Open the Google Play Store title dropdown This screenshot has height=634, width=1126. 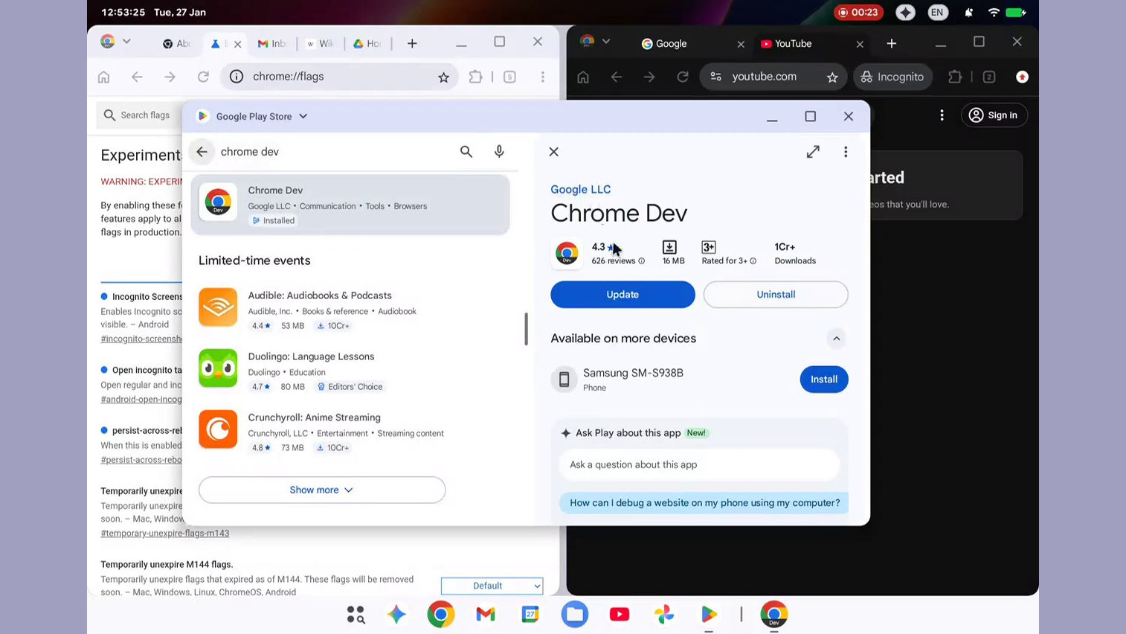(x=302, y=116)
